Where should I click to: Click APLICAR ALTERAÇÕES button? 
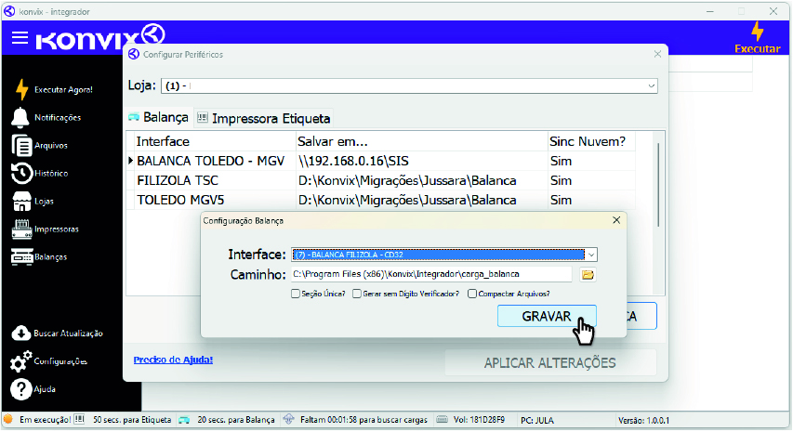click(550, 362)
